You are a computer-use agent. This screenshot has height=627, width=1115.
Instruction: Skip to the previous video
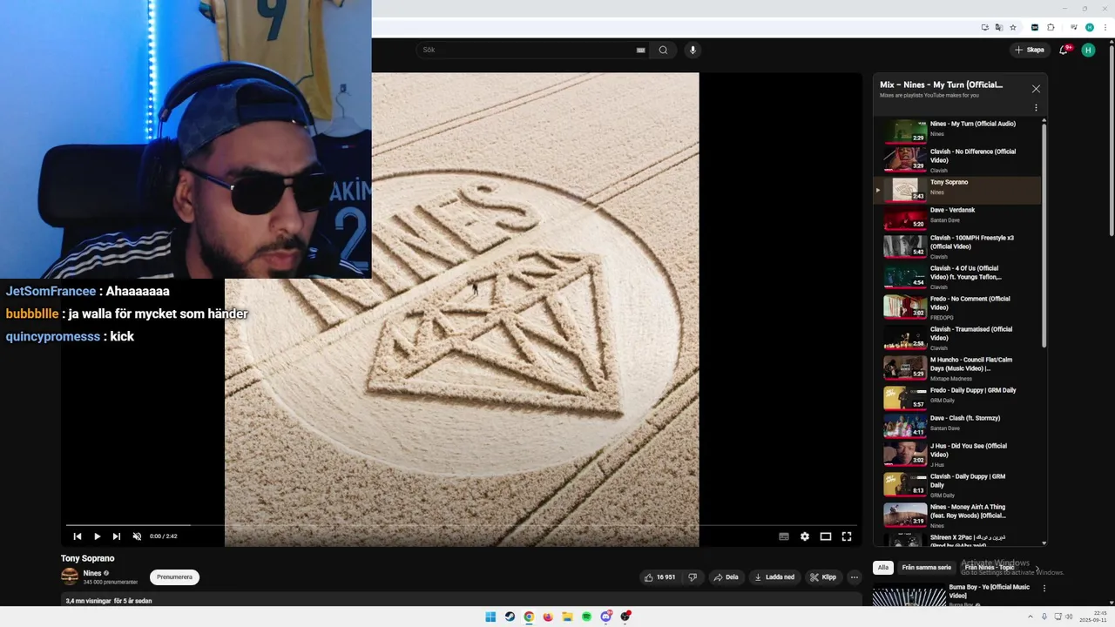click(x=78, y=536)
